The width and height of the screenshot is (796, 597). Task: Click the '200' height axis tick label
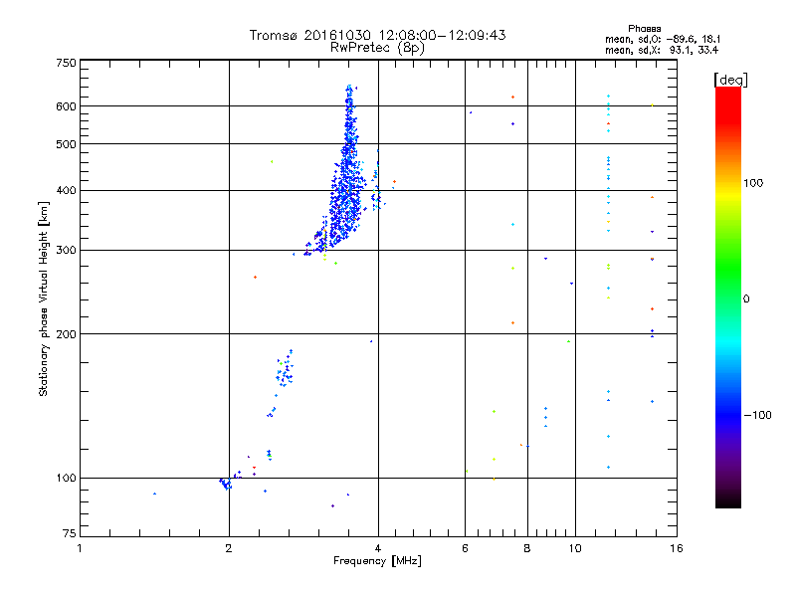pyautogui.click(x=67, y=334)
